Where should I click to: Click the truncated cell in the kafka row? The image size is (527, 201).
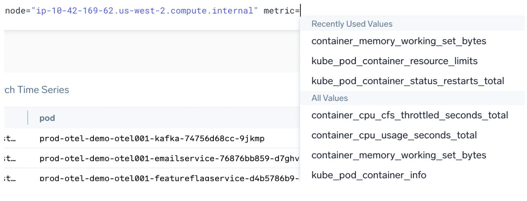click(9, 138)
